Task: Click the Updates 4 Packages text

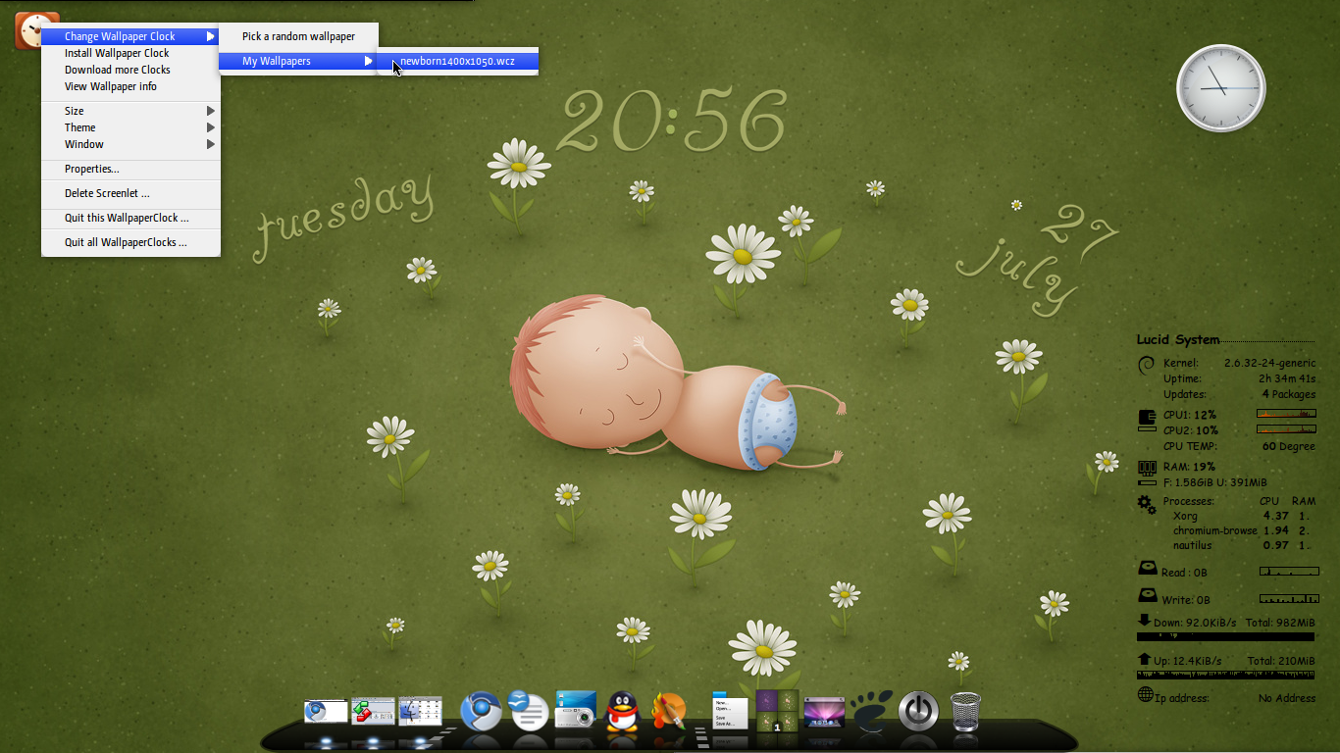Action: point(1289,394)
